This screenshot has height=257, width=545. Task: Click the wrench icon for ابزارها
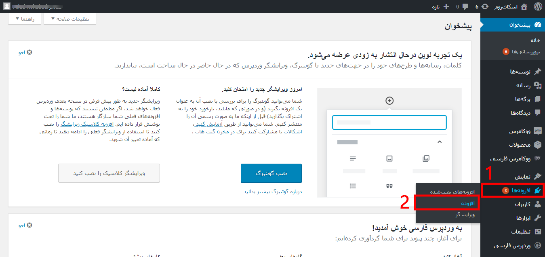[537, 218]
